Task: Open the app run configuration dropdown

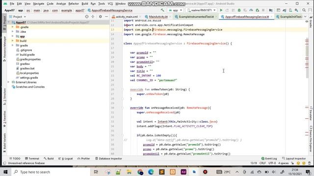Action: (176, 10)
